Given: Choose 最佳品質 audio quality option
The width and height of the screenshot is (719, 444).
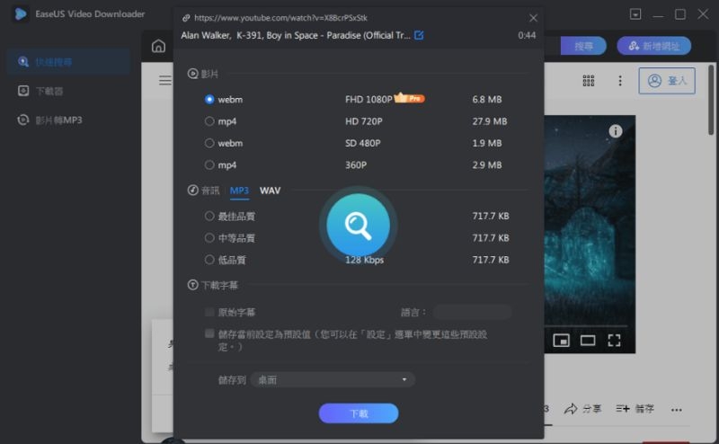Looking at the screenshot, I should point(209,216).
